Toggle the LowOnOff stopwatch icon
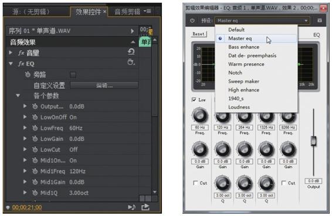Viewport: 332px width, 216px height. (35, 117)
